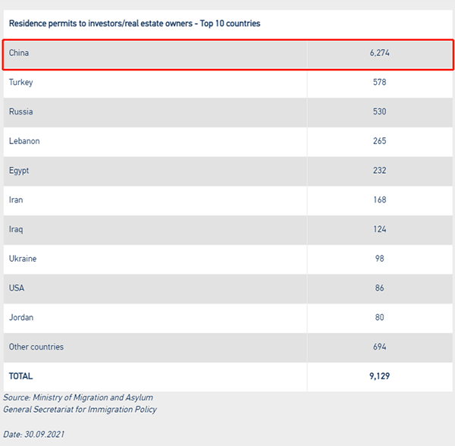Click the 530 value next to Russia

coord(379,111)
